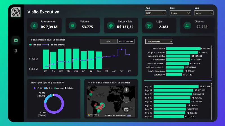The height and width of the screenshot is (126, 225).
Task: Click the Lojas shopping cart icon
Action: [x=149, y=26]
